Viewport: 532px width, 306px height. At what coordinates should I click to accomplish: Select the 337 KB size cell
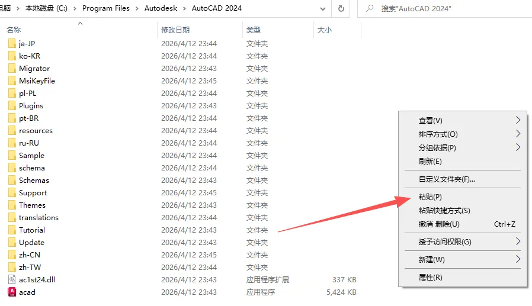coord(344,279)
